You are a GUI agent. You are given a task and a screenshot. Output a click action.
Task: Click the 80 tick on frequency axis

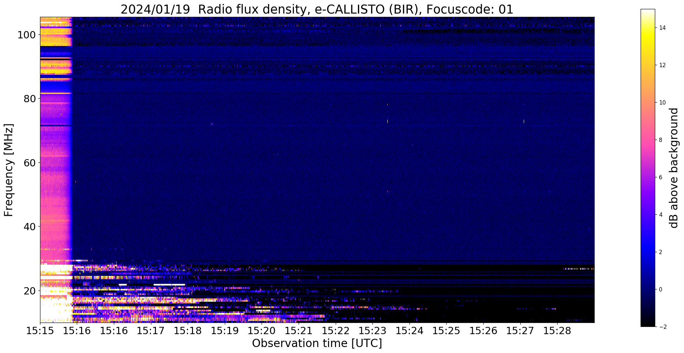point(30,99)
